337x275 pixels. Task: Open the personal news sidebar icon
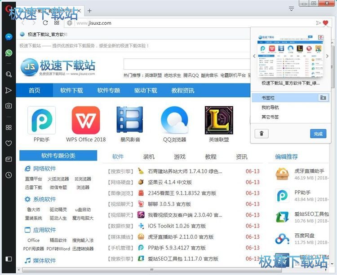9,159
